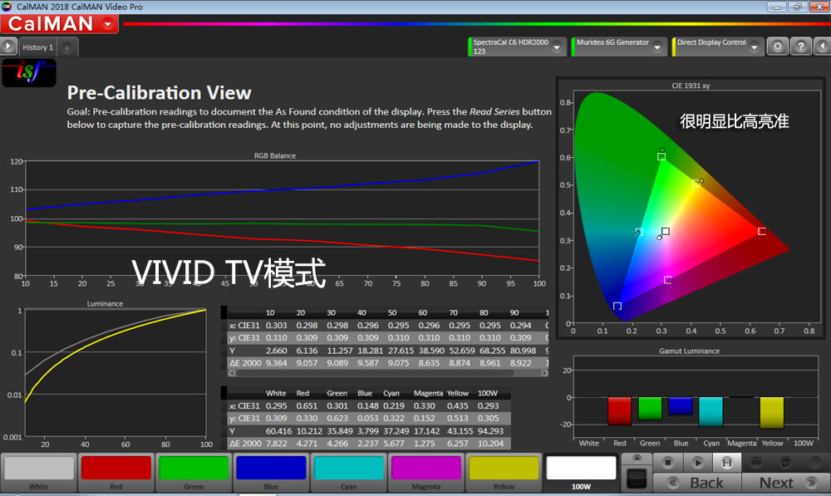Expand the Murideo 6G Generator source dropdown
This screenshot has width=831, height=496.
click(x=657, y=47)
